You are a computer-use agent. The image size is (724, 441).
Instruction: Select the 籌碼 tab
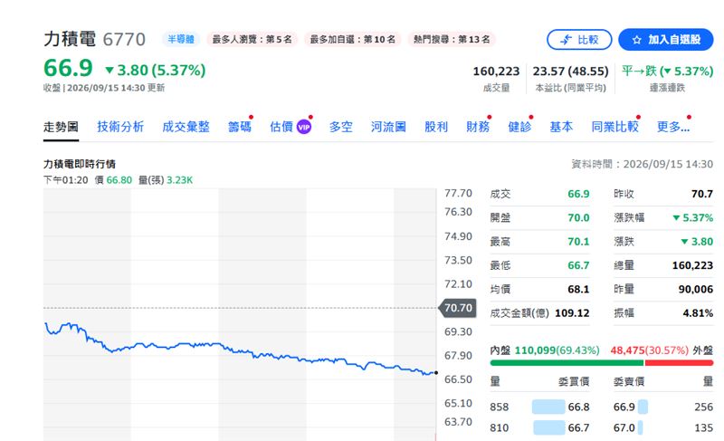(x=240, y=127)
